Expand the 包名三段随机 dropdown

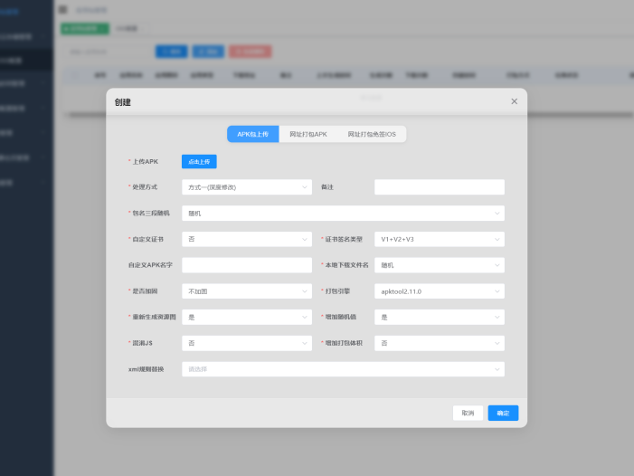tap(343, 214)
